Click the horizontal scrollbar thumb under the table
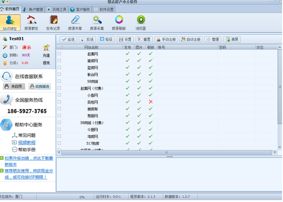This screenshot has width=283, height=202. tap(166, 152)
